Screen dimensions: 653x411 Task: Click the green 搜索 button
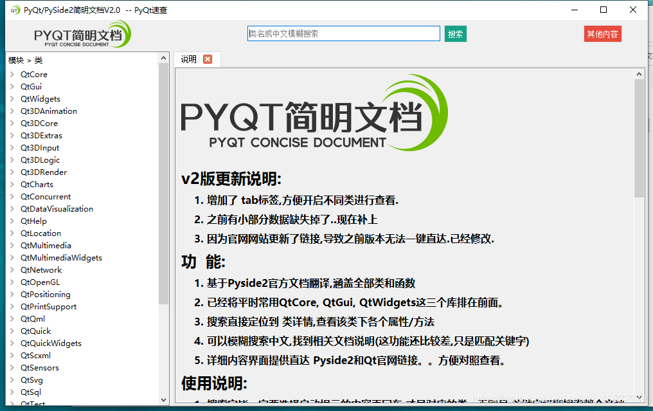tap(455, 33)
